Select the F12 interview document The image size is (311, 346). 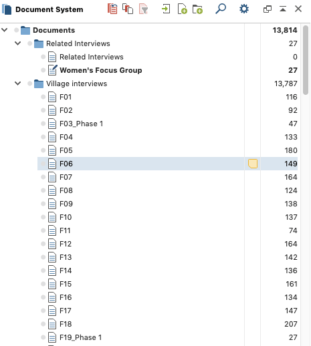(x=66, y=244)
